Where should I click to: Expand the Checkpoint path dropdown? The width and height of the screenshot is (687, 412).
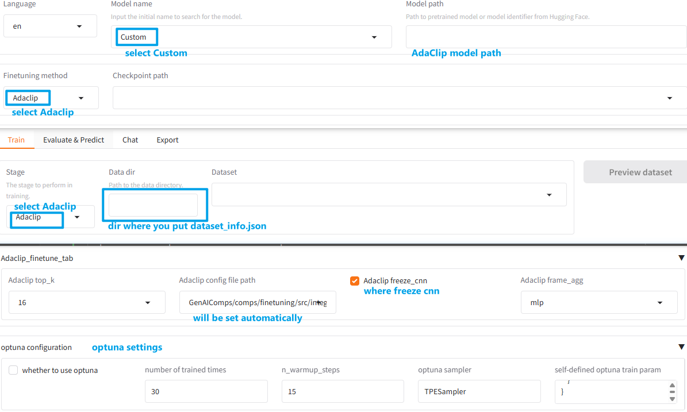[x=670, y=98]
